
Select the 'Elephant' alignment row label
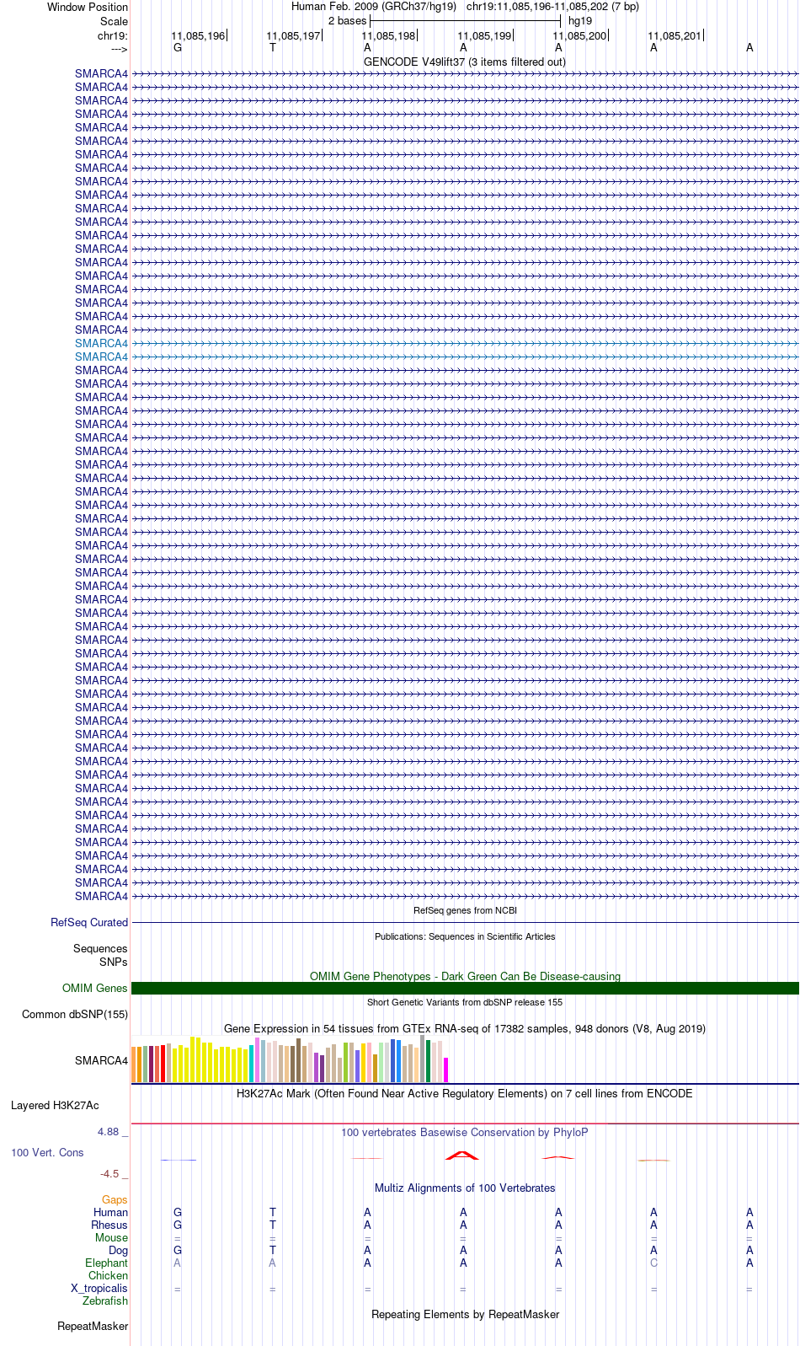click(106, 1263)
